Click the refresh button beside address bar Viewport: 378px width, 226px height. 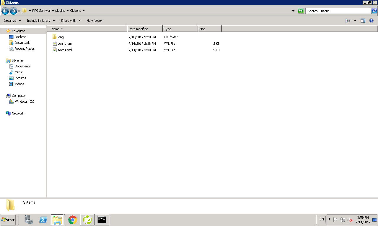[x=301, y=11]
